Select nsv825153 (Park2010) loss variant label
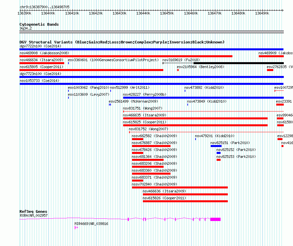This screenshot has width=293, height=246. click(236, 157)
